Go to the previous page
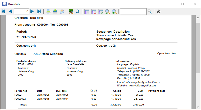This screenshot has height=110, width=201. point(11,11)
